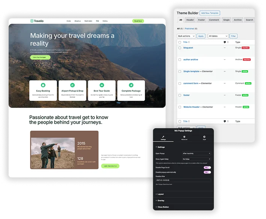Click the comments bubble icon in the table header
Image resolution: width=266 pixels, height=219 pixels.
coord(225,42)
